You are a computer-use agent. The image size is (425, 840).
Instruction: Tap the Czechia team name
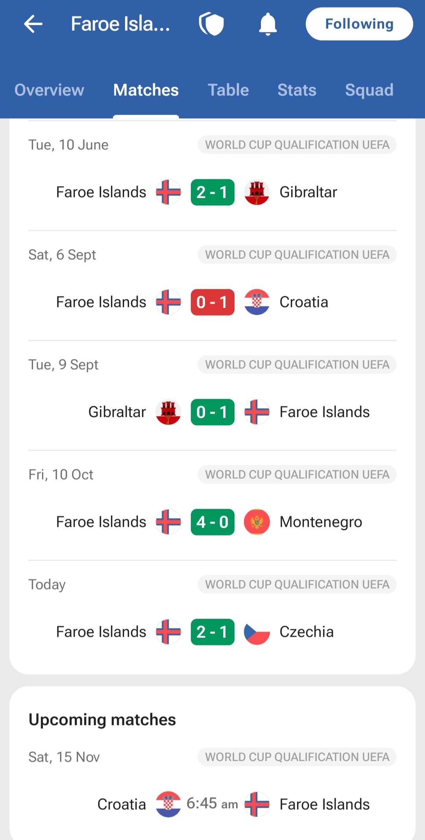307,632
